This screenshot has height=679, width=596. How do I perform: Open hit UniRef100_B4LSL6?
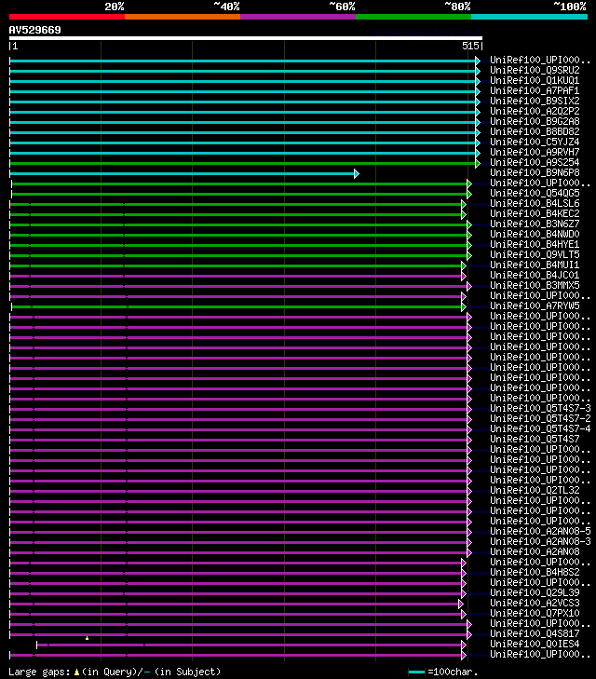pyautogui.click(x=535, y=204)
